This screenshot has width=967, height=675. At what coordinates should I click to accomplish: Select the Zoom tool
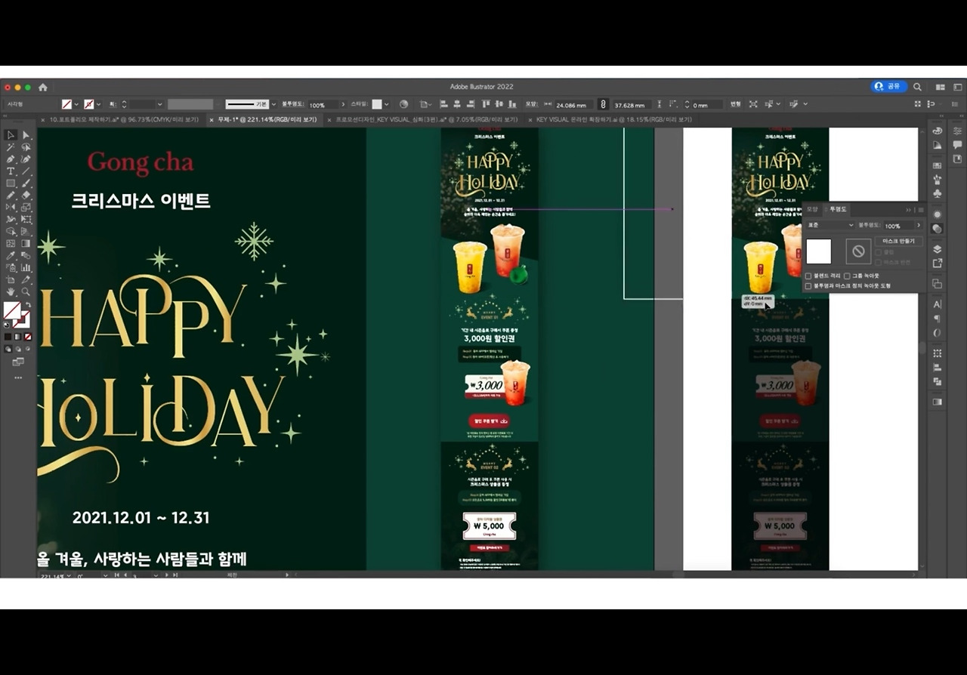click(x=26, y=292)
